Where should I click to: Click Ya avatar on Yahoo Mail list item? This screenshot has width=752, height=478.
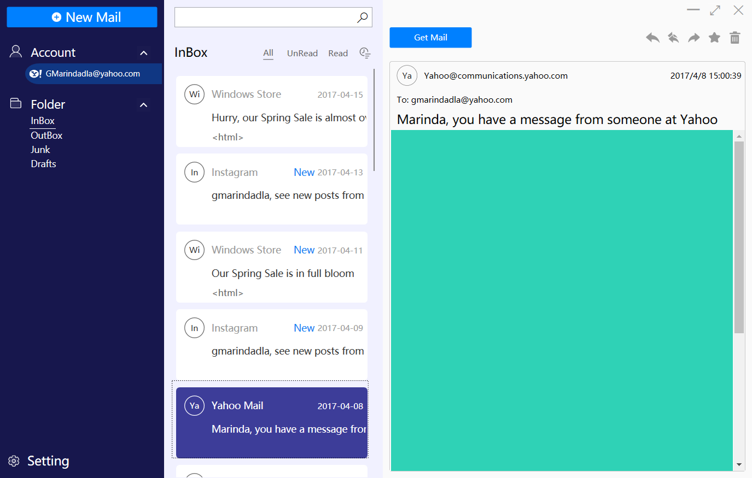[x=195, y=405]
